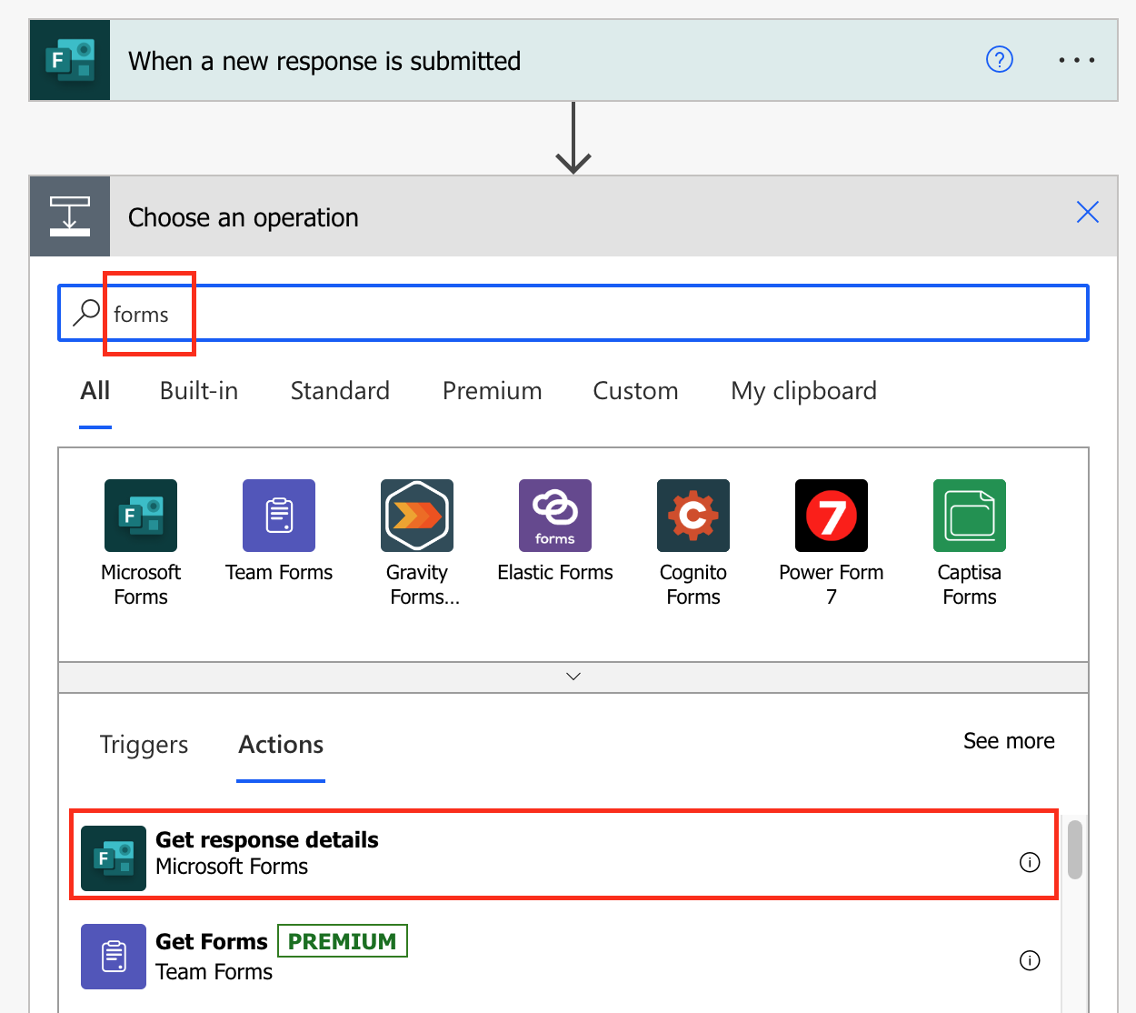1136x1013 pixels.
Task: Show info for Get Forms action
Action: coord(1030,960)
